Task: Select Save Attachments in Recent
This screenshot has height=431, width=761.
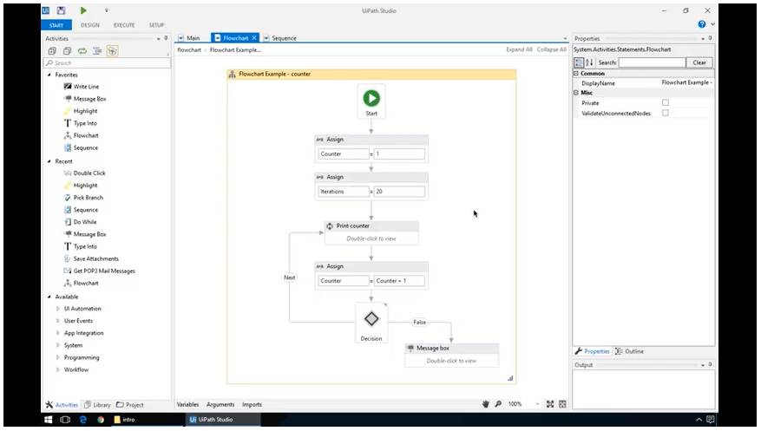Action: pyautogui.click(x=95, y=259)
